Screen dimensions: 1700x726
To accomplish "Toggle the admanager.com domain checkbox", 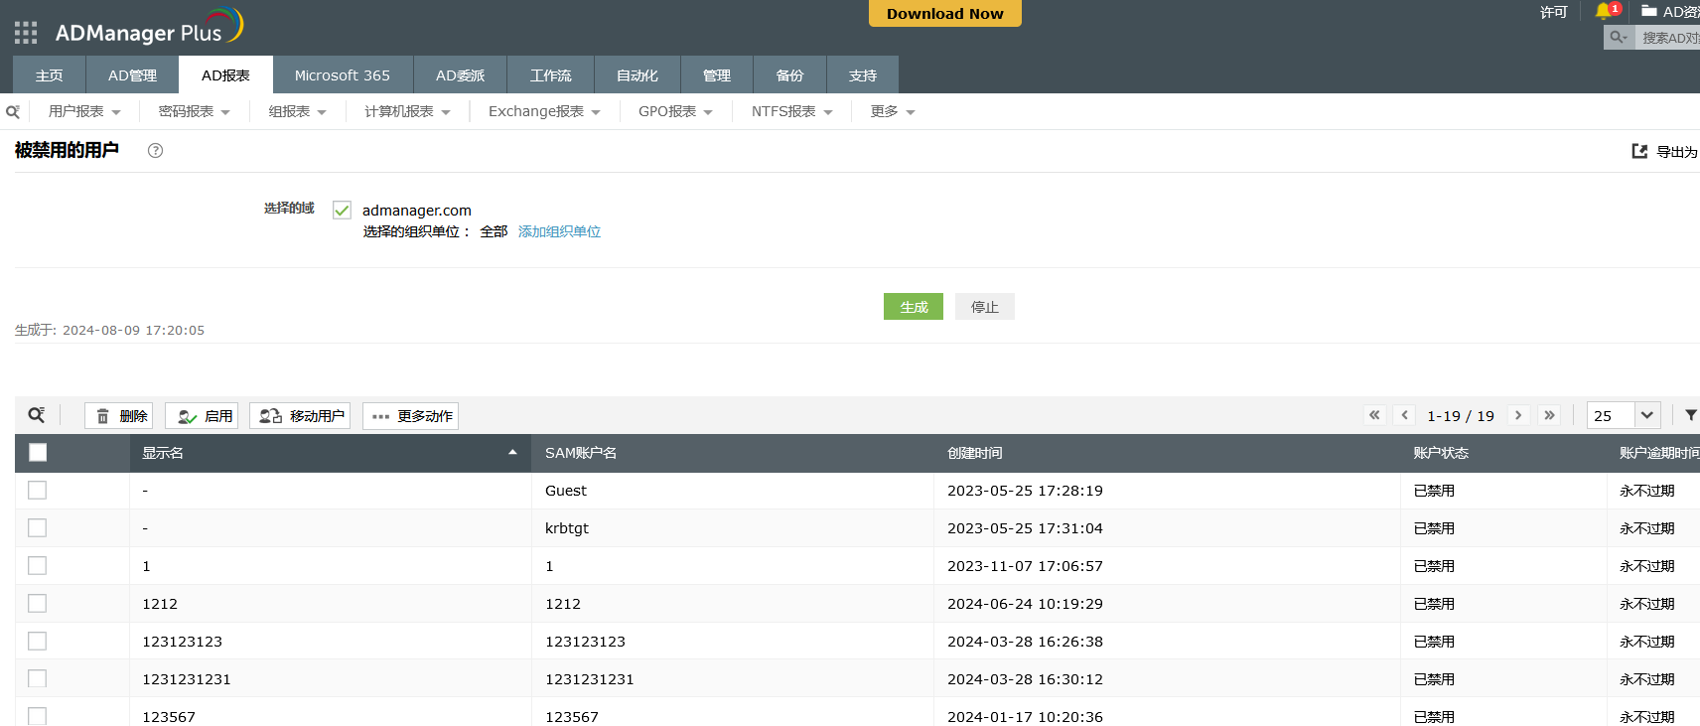I will coord(342,211).
